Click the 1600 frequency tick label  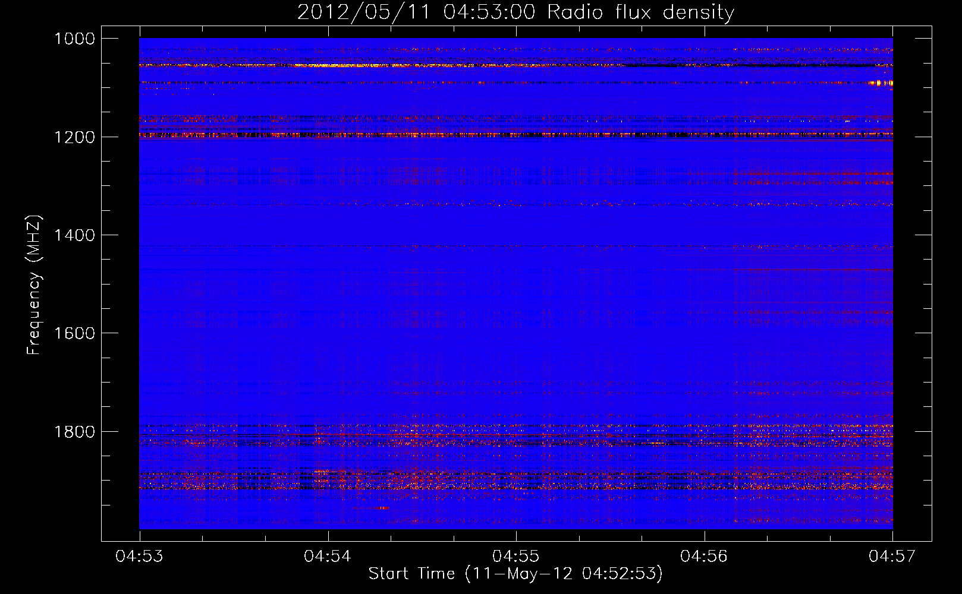point(74,333)
